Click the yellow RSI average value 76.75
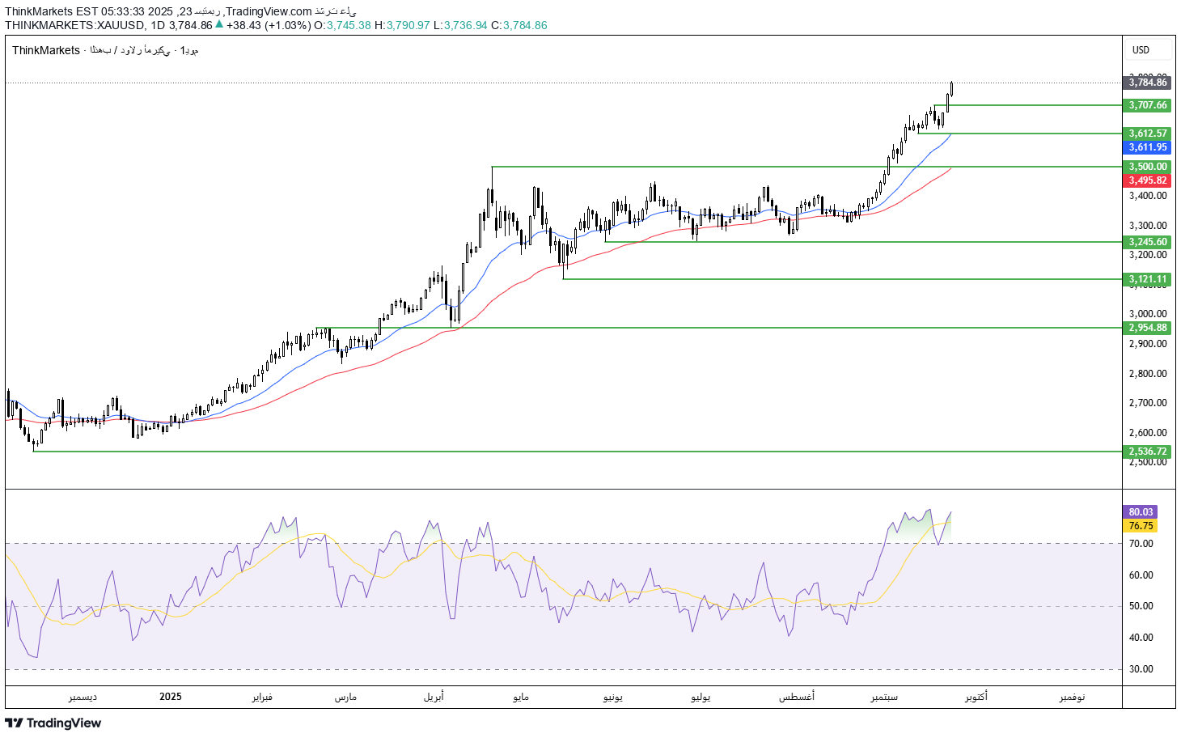The image size is (1181, 738). 1141,526
